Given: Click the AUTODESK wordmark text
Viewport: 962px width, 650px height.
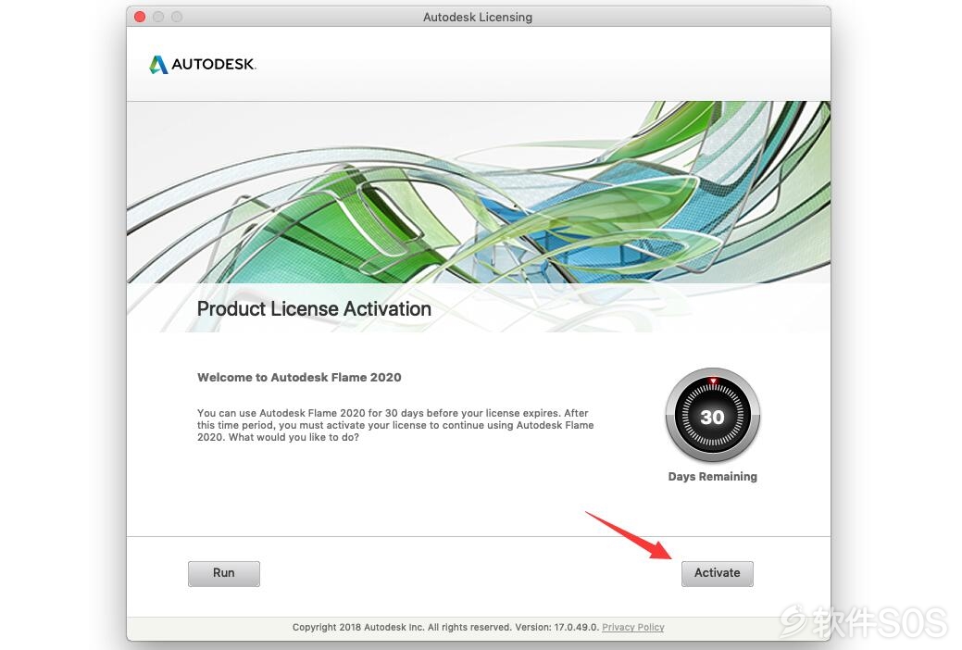Looking at the screenshot, I should [x=214, y=65].
